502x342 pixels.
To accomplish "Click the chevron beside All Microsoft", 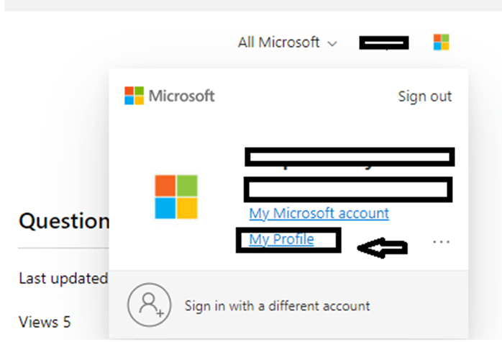I will [332, 44].
